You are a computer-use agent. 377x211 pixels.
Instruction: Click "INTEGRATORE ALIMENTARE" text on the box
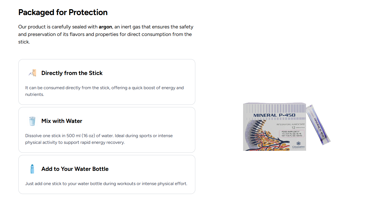coord(290,124)
